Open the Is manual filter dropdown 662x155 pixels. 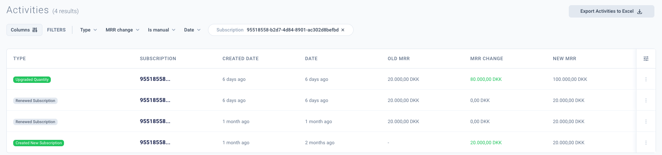coord(162,30)
